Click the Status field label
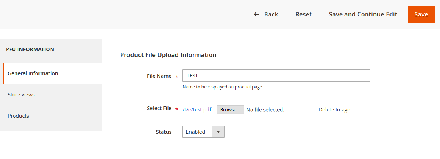The height and width of the screenshot is (159, 440). [164, 132]
